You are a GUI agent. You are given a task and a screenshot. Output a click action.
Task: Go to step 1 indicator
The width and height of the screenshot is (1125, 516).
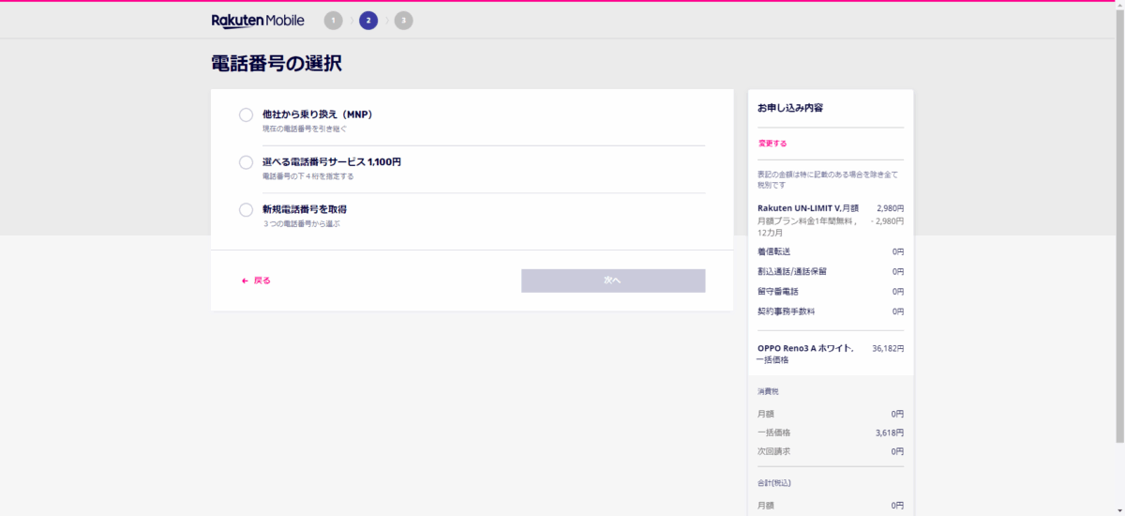coord(333,21)
